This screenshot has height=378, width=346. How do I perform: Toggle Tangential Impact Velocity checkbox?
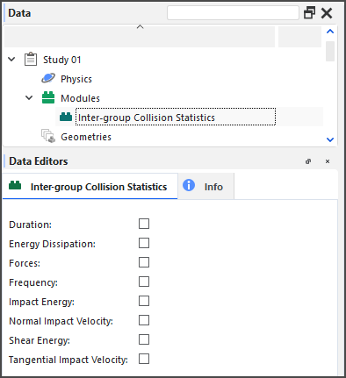click(x=144, y=359)
